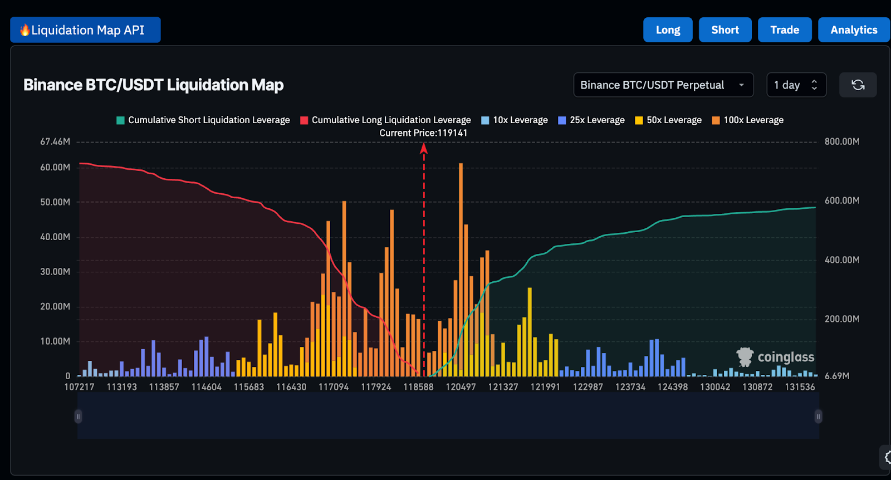Click the settings gear icon at the right edge

(x=887, y=458)
